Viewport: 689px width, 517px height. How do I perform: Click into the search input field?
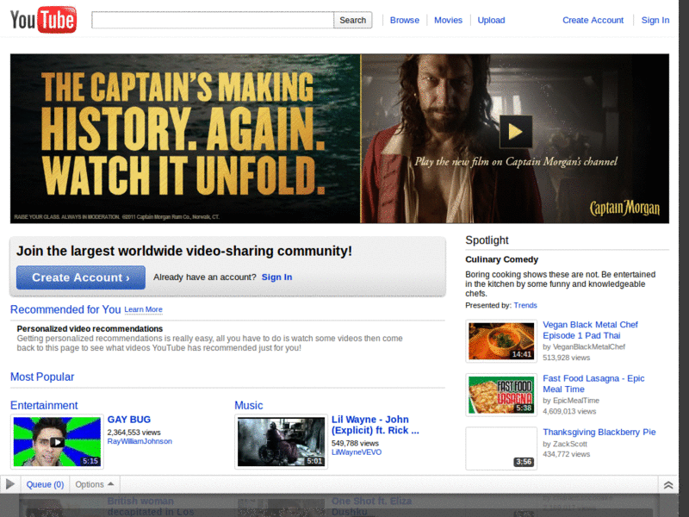[213, 20]
